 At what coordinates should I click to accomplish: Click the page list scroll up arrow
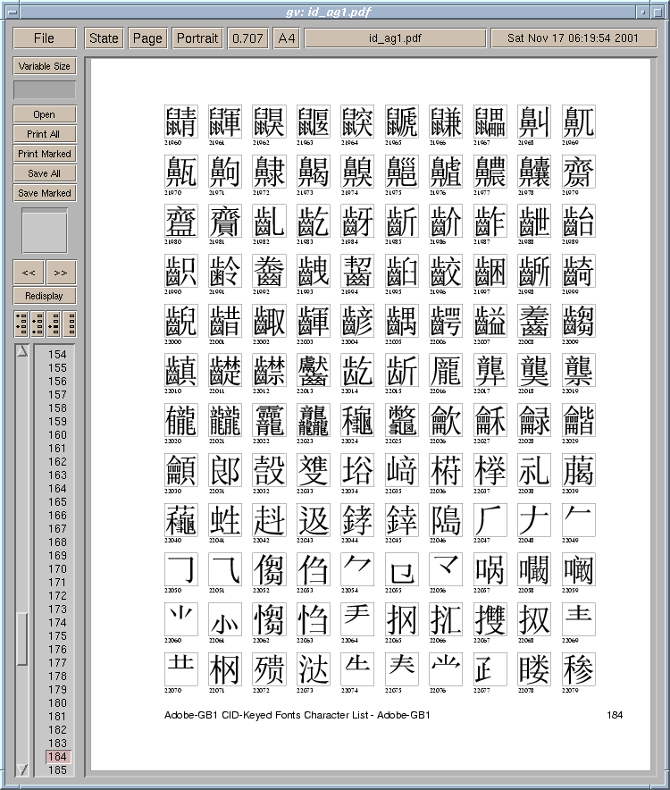click(x=22, y=351)
